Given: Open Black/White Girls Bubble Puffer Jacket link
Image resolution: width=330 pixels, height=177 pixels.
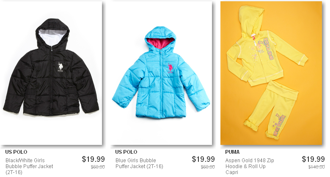Looking at the screenshot, I should pyautogui.click(x=29, y=166).
